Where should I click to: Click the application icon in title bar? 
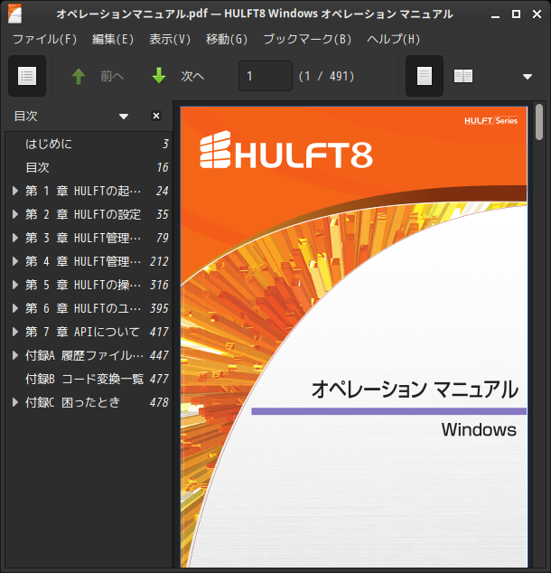15,14
